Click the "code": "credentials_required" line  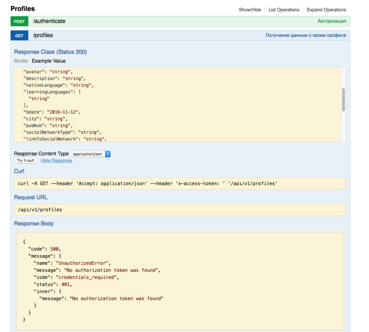click(x=76, y=277)
